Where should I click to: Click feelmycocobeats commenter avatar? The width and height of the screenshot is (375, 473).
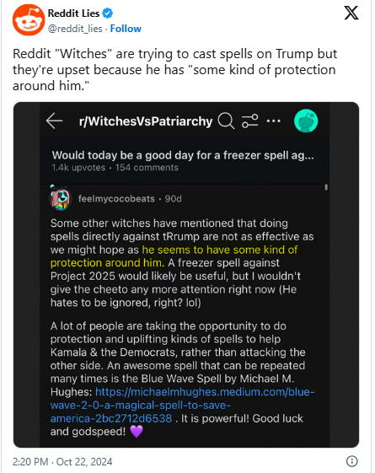click(x=60, y=198)
